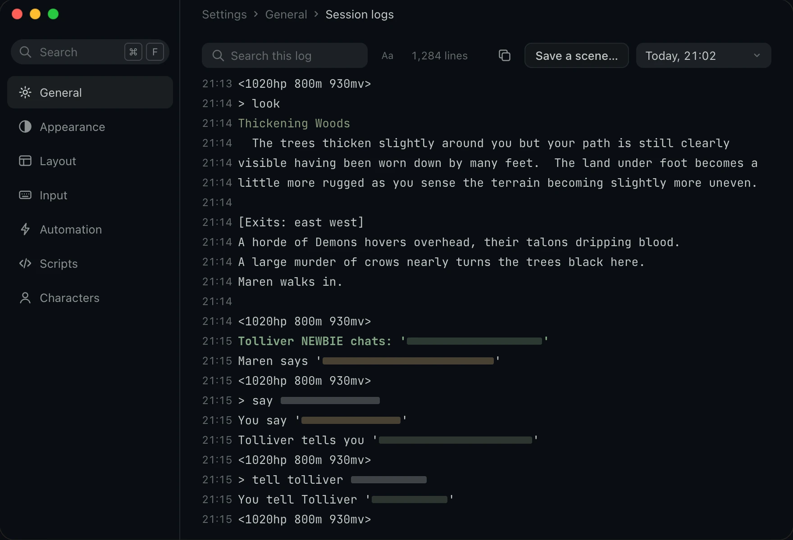Toggle the Aa case-sensitive search option

click(x=387, y=56)
